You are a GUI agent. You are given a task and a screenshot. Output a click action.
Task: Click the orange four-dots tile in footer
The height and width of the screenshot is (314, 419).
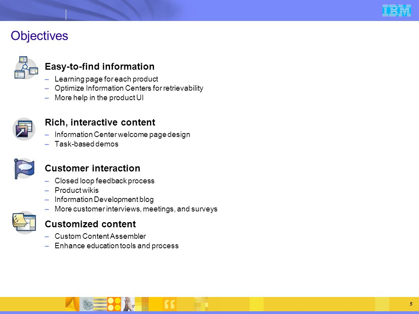click(x=114, y=304)
